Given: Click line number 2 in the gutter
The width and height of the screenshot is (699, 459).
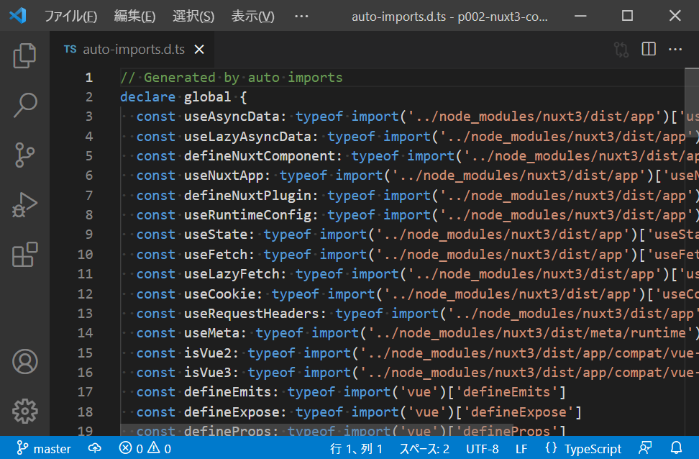Looking at the screenshot, I should tap(89, 97).
